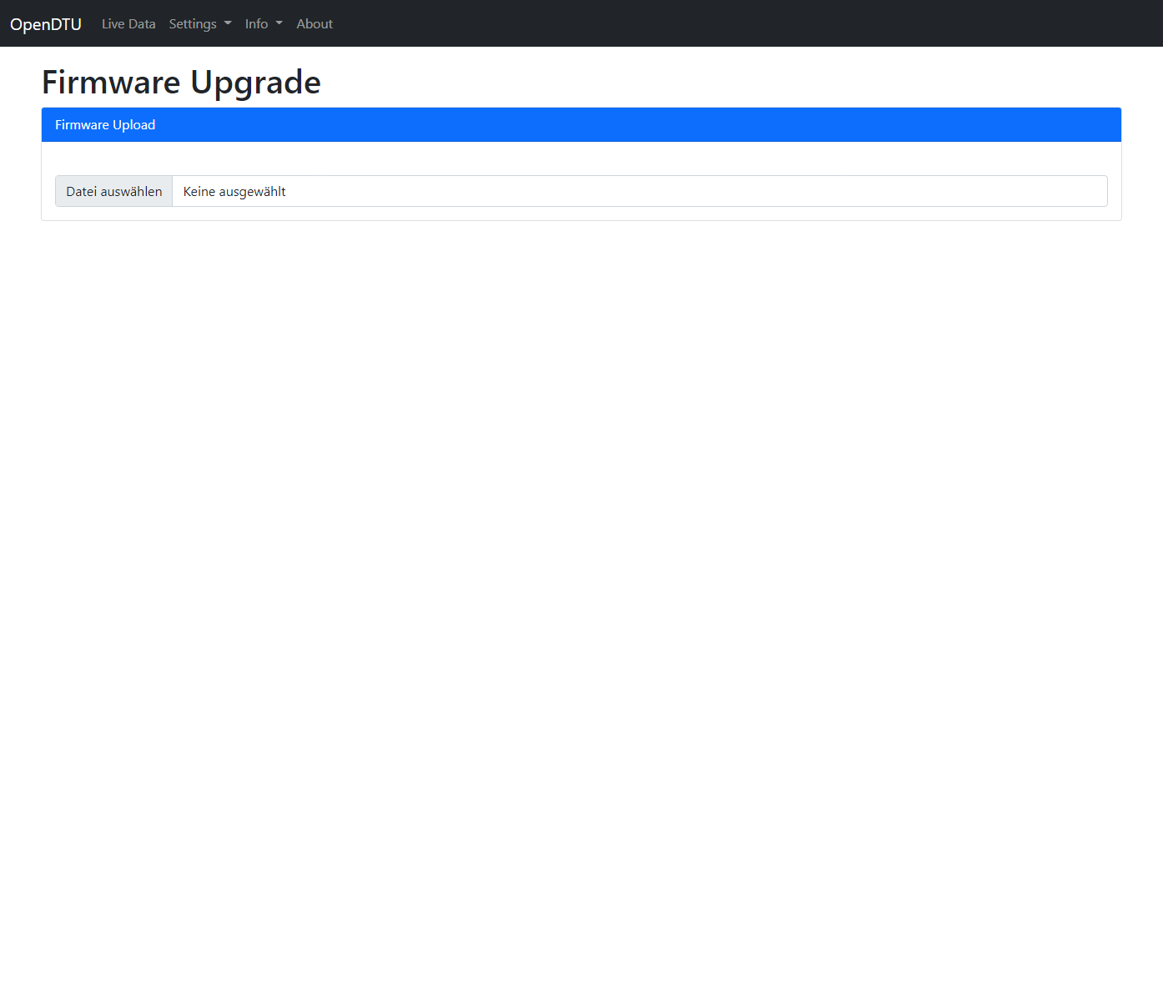Click the blank page area below the upload card

pos(581,584)
